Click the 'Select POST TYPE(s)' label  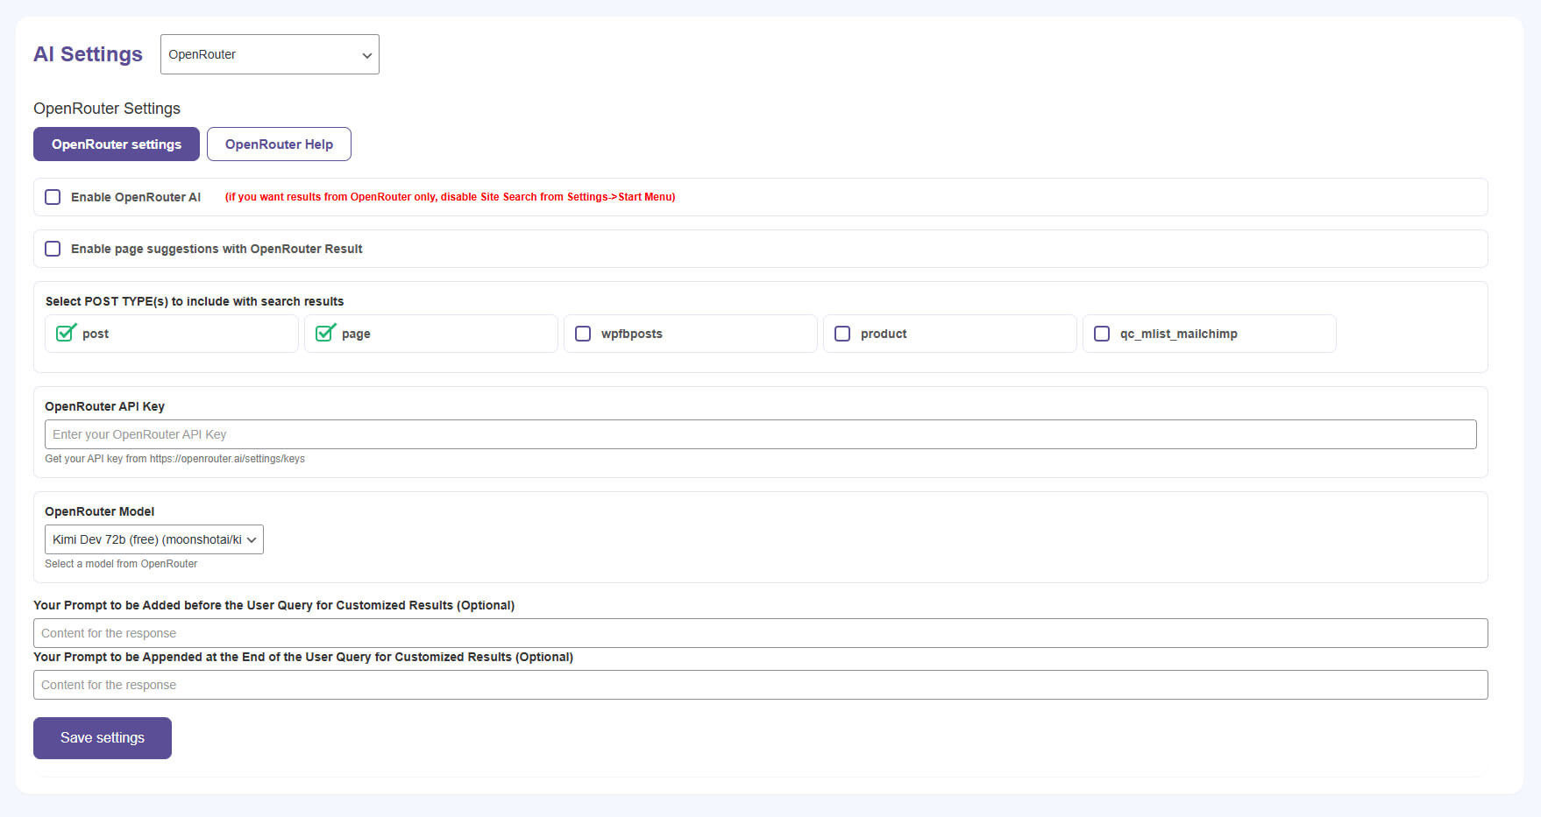coord(195,301)
